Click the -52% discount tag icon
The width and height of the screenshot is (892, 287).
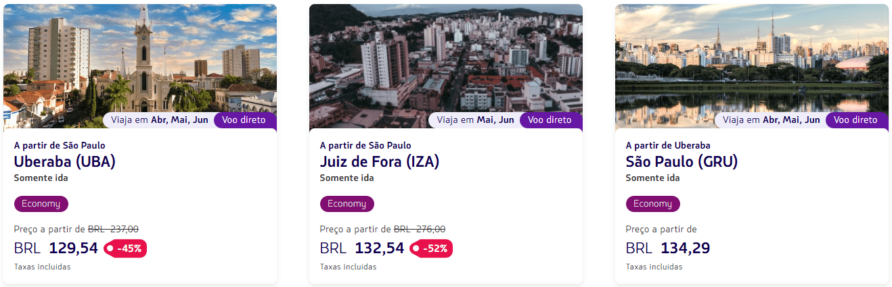click(416, 249)
